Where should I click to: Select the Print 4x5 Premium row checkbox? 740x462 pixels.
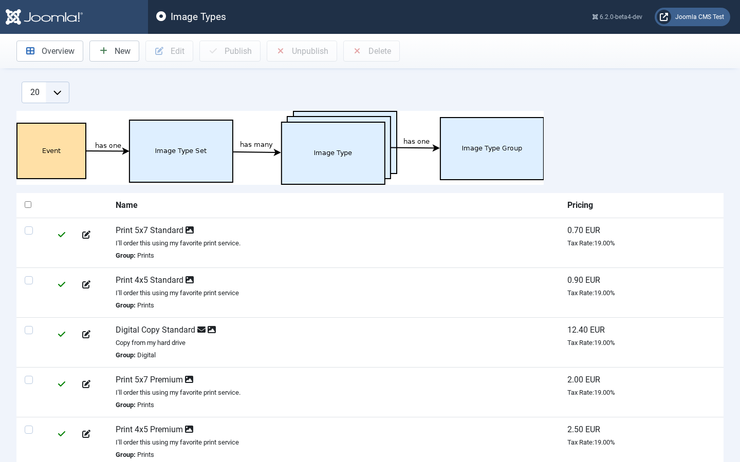[x=29, y=430]
